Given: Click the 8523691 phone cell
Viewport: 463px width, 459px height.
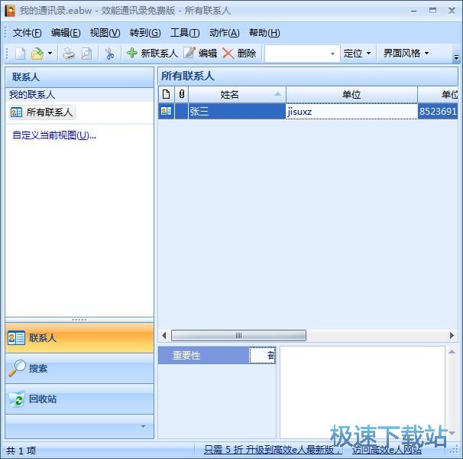Looking at the screenshot, I should pos(438,111).
